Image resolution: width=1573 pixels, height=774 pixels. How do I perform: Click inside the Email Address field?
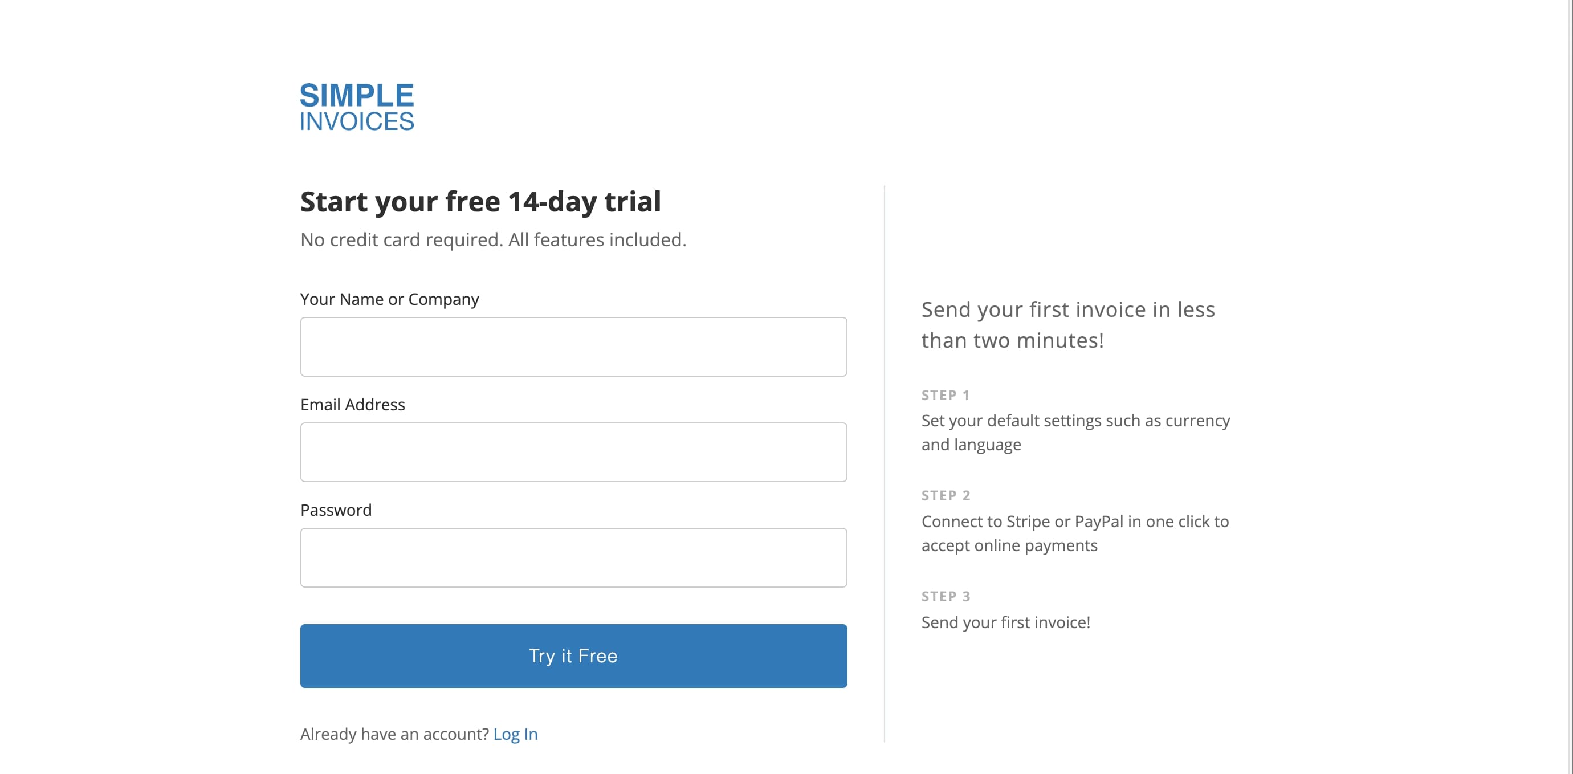click(573, 452)
